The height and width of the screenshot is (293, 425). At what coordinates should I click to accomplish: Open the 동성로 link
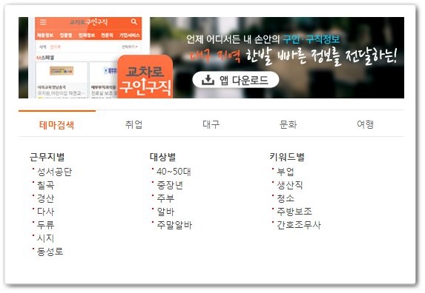pos(50,252)
